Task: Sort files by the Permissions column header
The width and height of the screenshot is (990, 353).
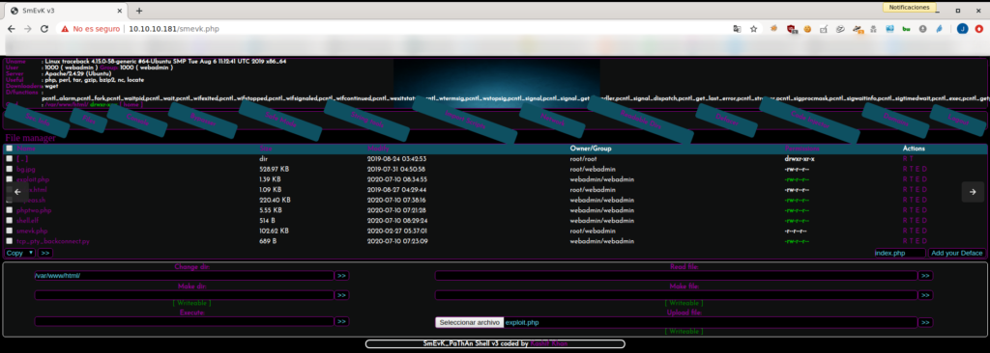Action: [x=802, y=149]
